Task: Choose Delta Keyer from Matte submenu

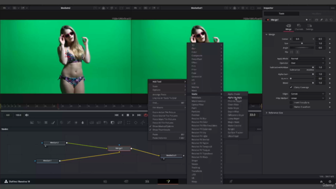Action: [x=235, y=108]
